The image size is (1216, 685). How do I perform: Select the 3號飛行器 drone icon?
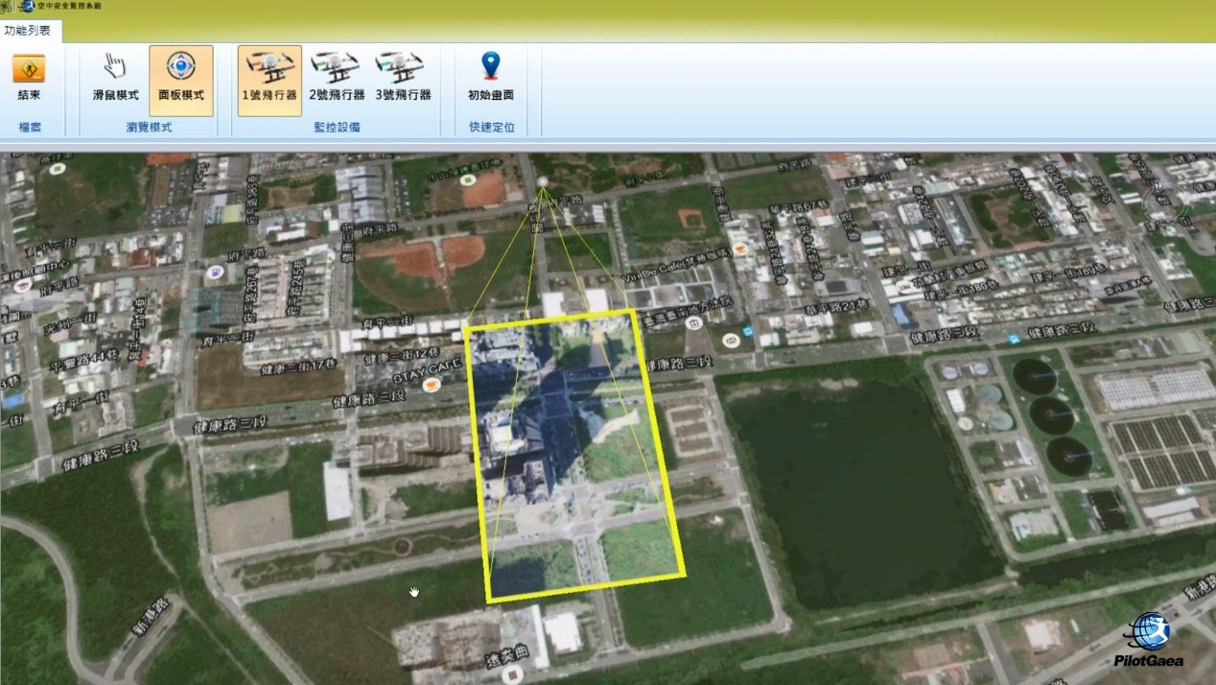click(403, 79)
